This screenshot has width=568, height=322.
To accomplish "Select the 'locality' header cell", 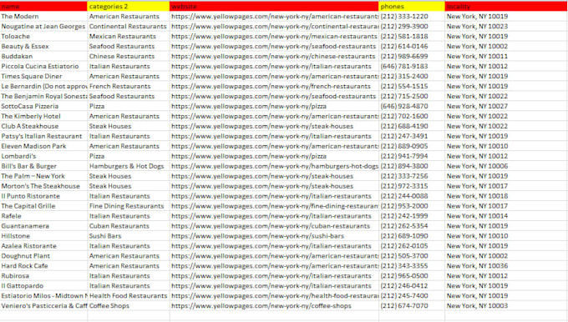I will (x=506, y=6).
